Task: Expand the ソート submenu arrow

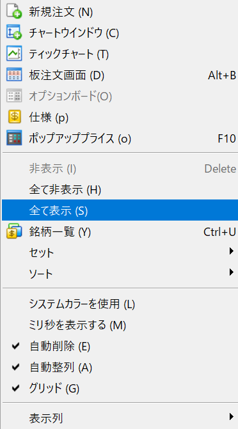Action: [x=232, y=272]
